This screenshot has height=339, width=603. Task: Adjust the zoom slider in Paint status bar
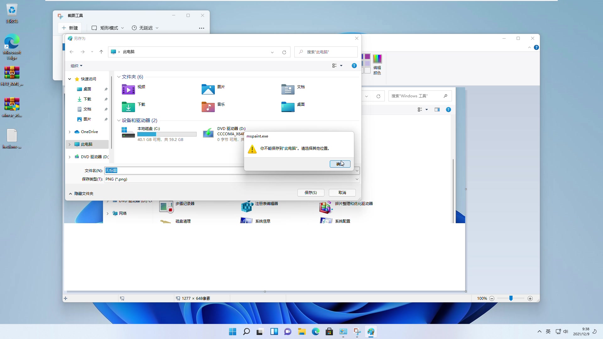tap(511, 299)
